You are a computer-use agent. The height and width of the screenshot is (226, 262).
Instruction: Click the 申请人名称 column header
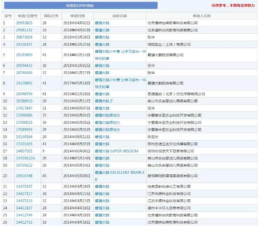pyautogui.click(x=202, y=16)
